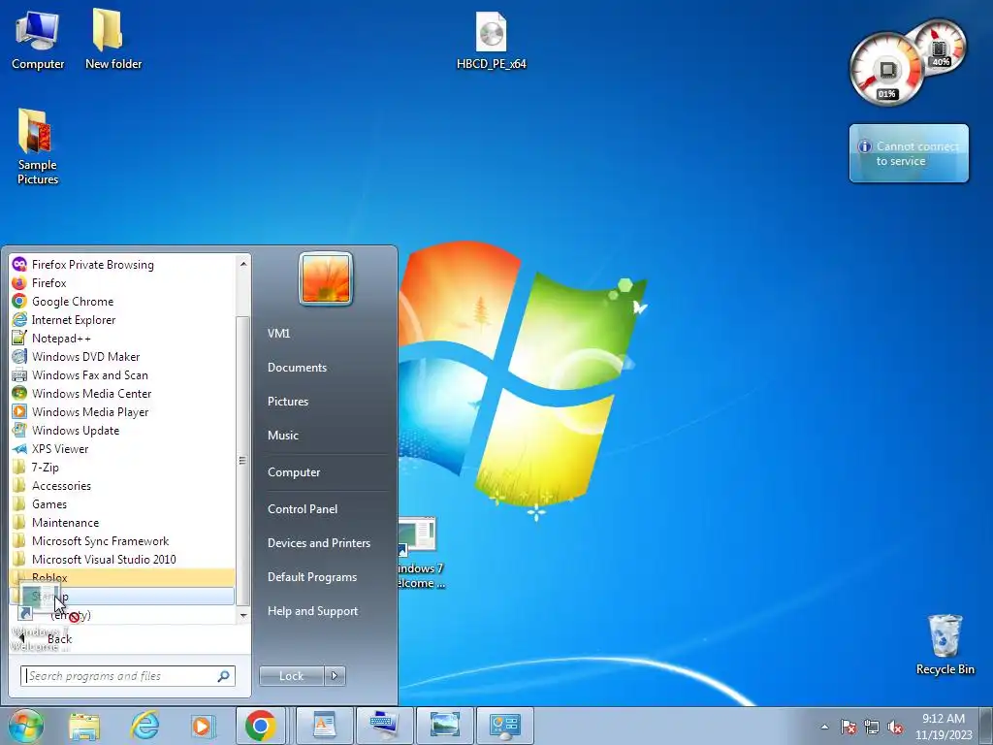
Task: Click the Lock button
Action: click(291, 676)
